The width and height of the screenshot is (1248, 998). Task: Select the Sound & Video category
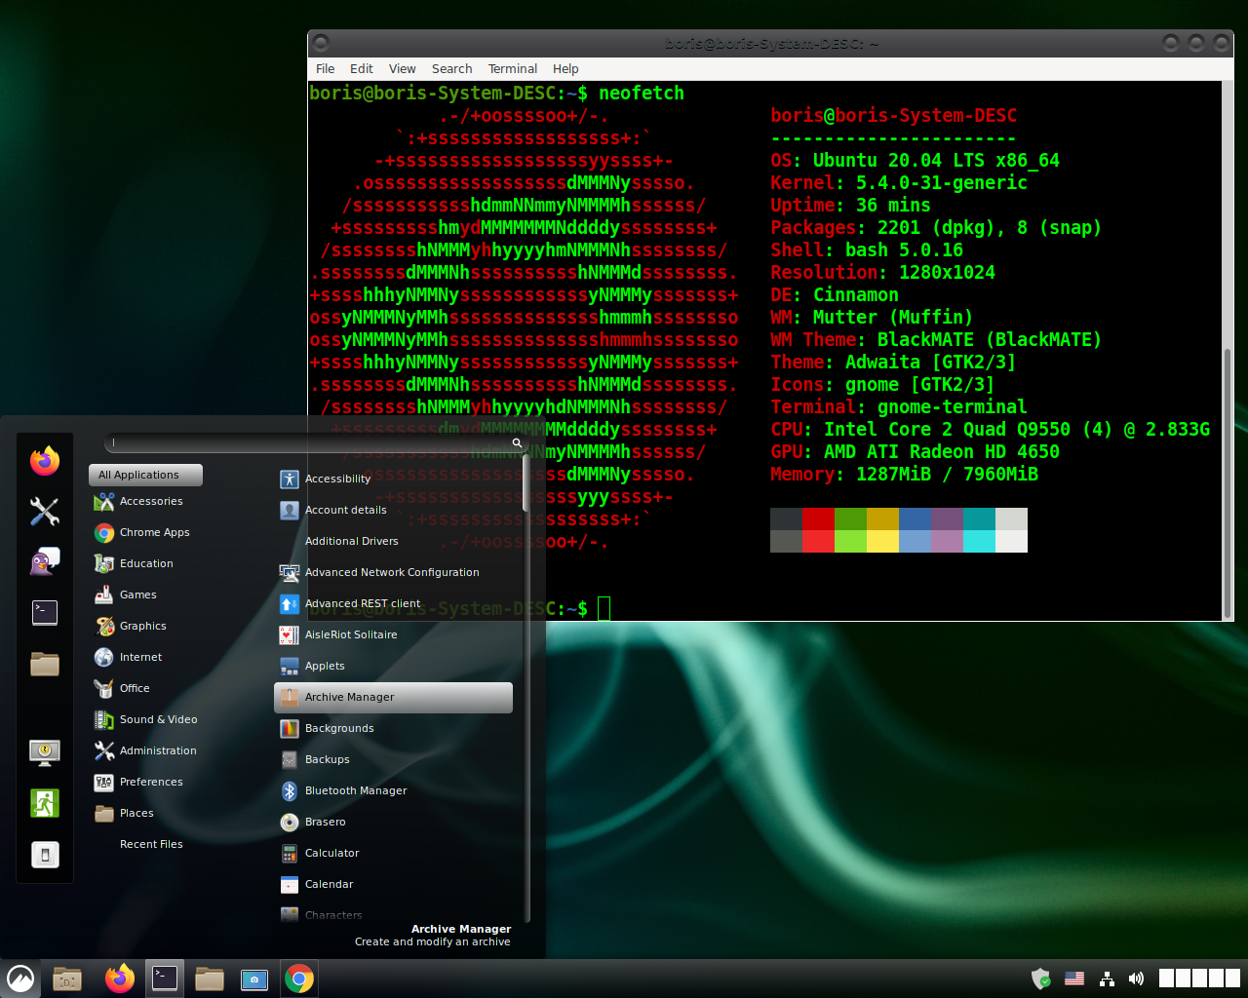[x=145, y=719]
